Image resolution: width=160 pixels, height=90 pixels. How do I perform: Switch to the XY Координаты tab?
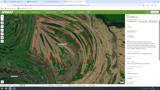click(143, 21)
